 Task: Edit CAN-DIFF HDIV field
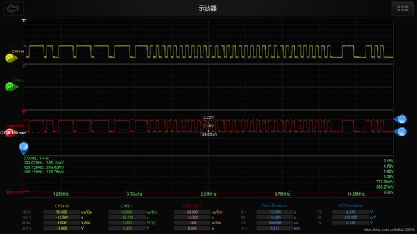[x=192, y=212]
